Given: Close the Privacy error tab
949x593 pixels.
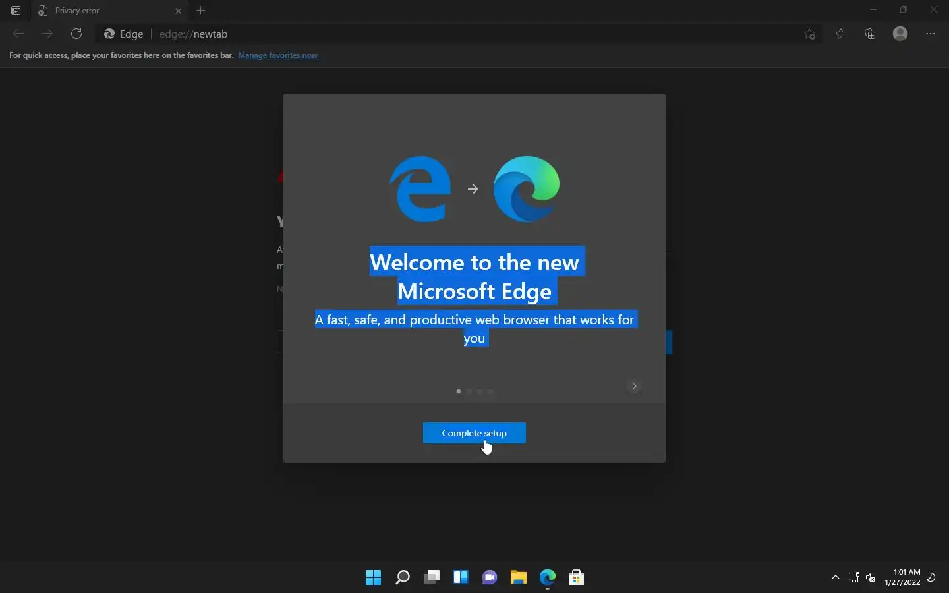Looking at the screenshot, I should coord(178,11).
